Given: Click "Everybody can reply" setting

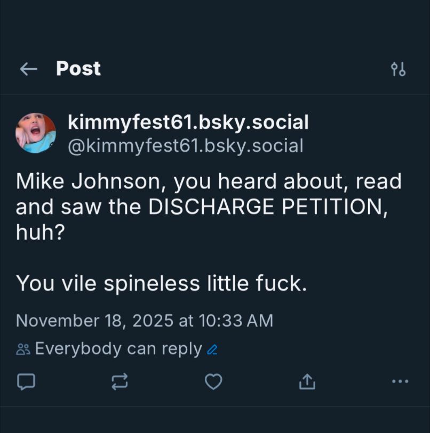Looking at the screenshot, I should point(118,349).
